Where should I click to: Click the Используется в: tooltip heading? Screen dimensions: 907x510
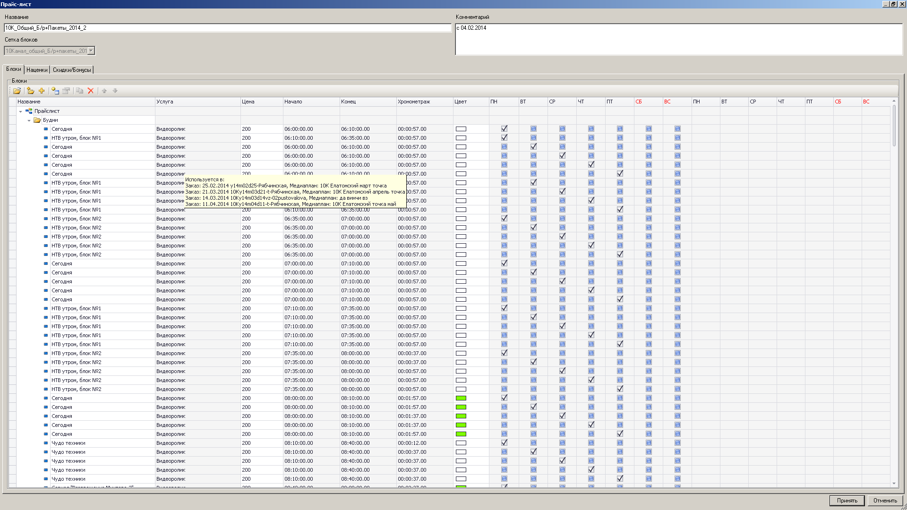[x=205, y=179]
